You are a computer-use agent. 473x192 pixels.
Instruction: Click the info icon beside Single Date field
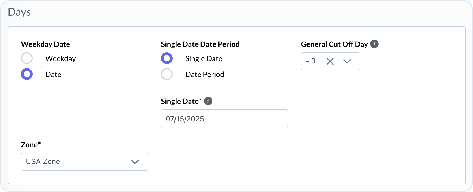tap(208, 101)
